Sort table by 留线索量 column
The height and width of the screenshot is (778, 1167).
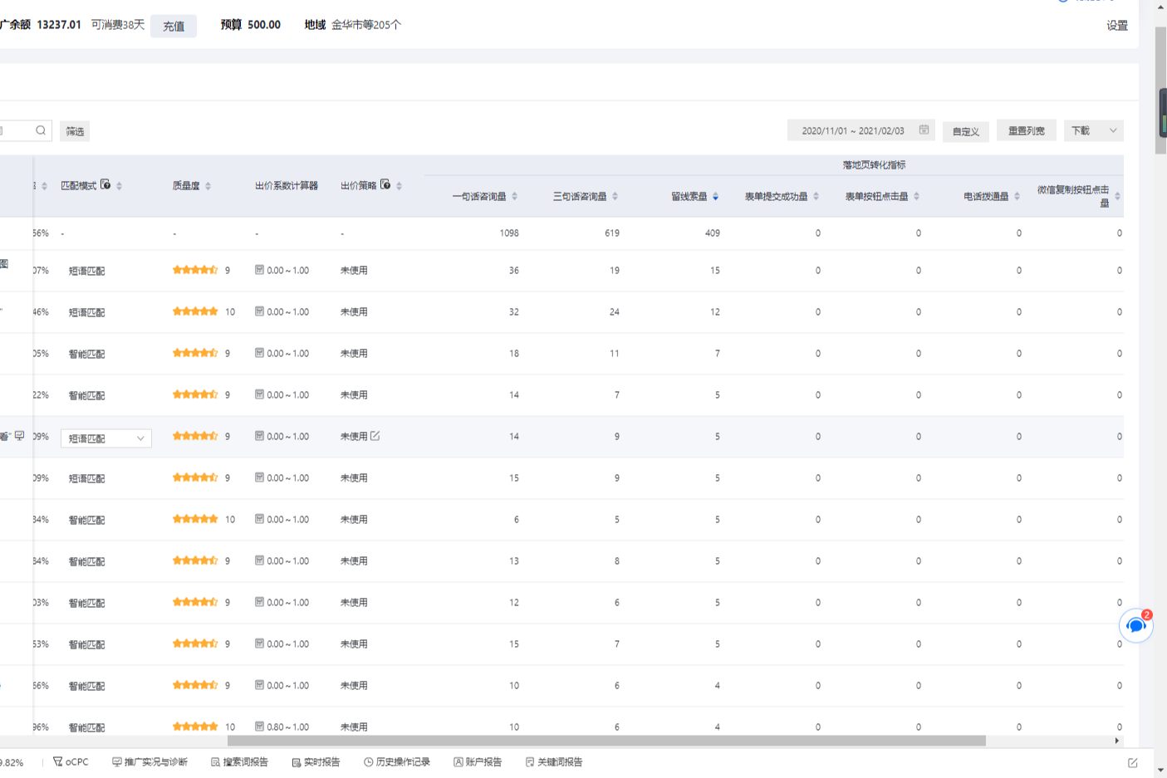(x=715, y=197)
